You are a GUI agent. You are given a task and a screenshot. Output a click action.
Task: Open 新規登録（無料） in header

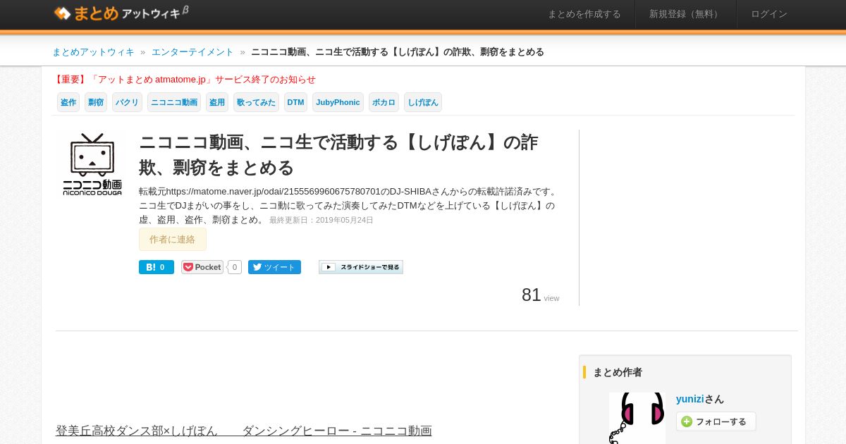pos(685,14)
